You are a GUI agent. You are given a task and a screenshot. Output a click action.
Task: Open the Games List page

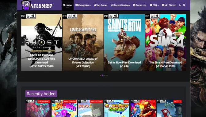(x=140, y=5)
